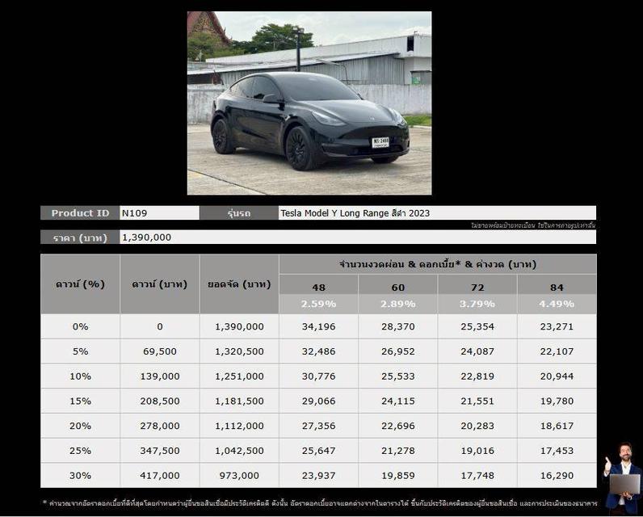
Task: Click the monthly payment 17,453
Action: [557, 451]
